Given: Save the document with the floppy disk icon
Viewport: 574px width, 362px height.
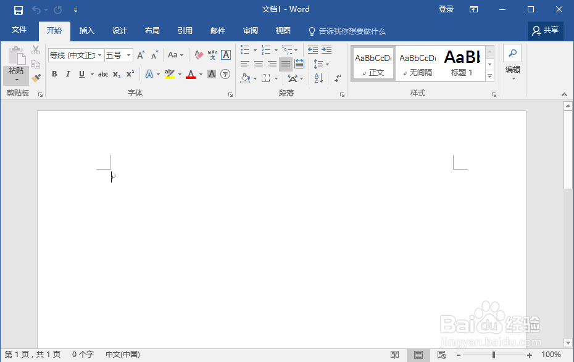Looking at the screenshot, I should pos(19,10).
